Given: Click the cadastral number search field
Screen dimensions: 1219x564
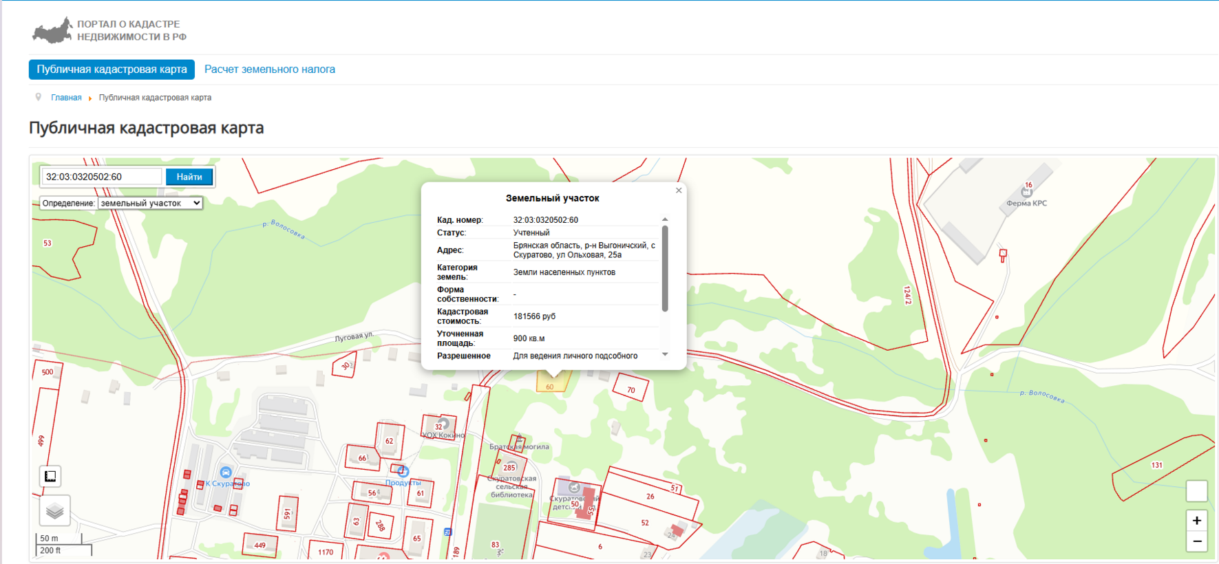Looking at the screenshot, I should pos(102,177).
